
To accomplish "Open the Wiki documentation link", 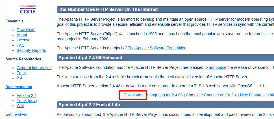I will point(20,106).
